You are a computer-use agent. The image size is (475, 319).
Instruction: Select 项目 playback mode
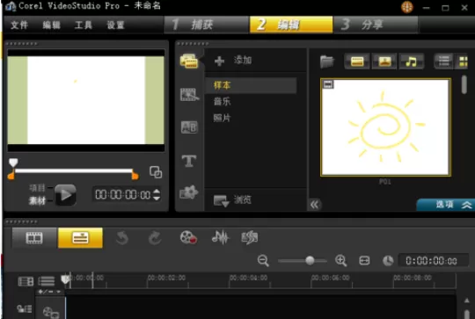[37, 188]
